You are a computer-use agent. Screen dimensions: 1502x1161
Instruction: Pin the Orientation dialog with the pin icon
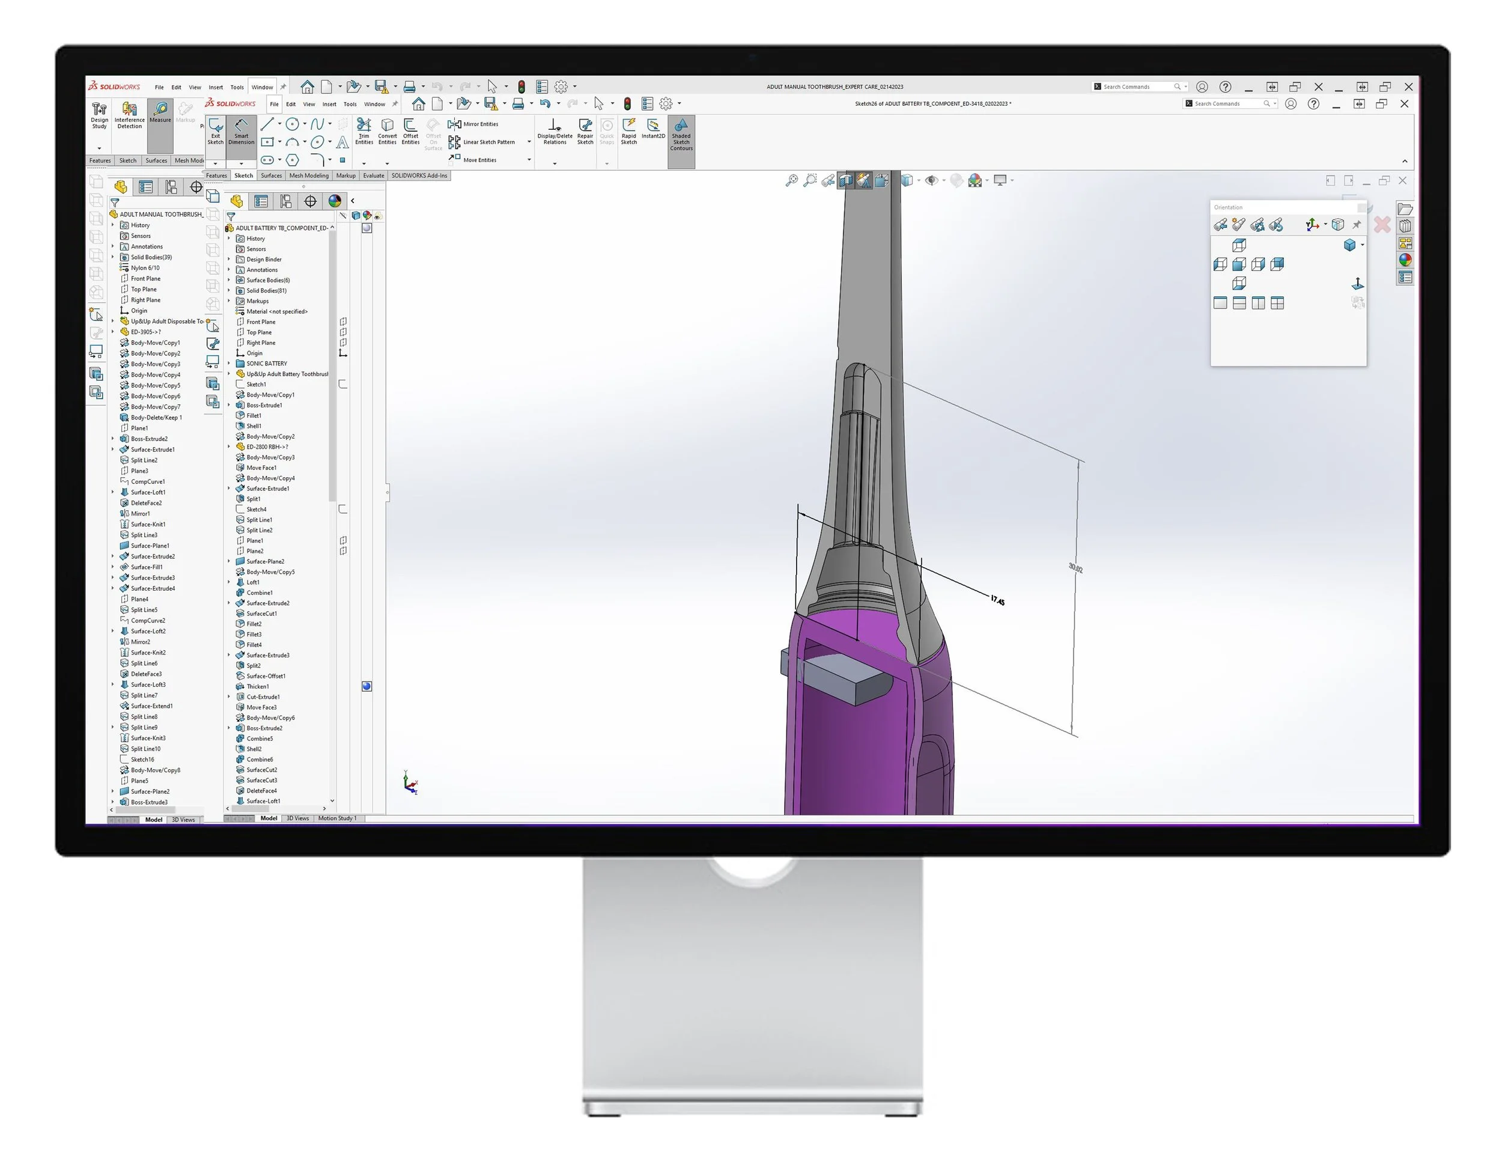(1357, 225)
